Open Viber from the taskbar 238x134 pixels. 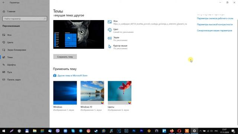58,131
